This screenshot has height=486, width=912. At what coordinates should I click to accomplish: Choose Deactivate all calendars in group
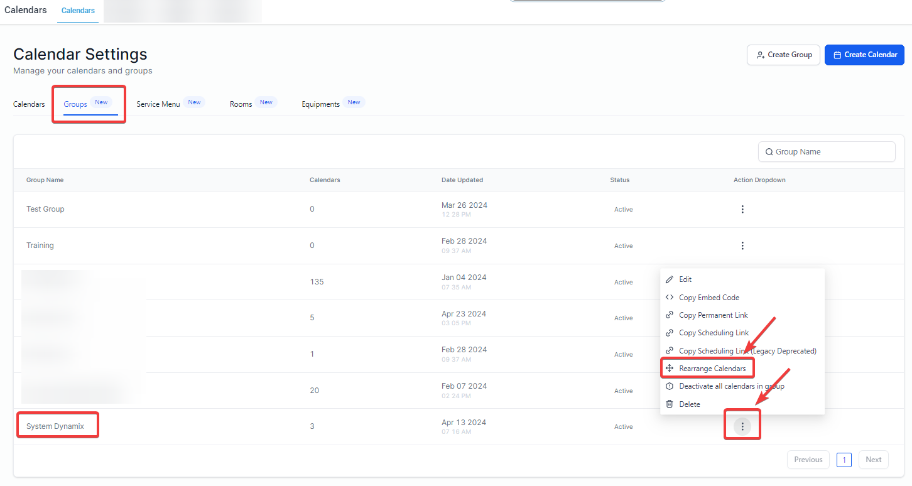732,386
